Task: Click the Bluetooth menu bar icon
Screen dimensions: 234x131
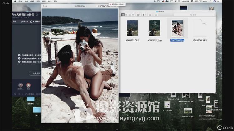Action: 175,2
